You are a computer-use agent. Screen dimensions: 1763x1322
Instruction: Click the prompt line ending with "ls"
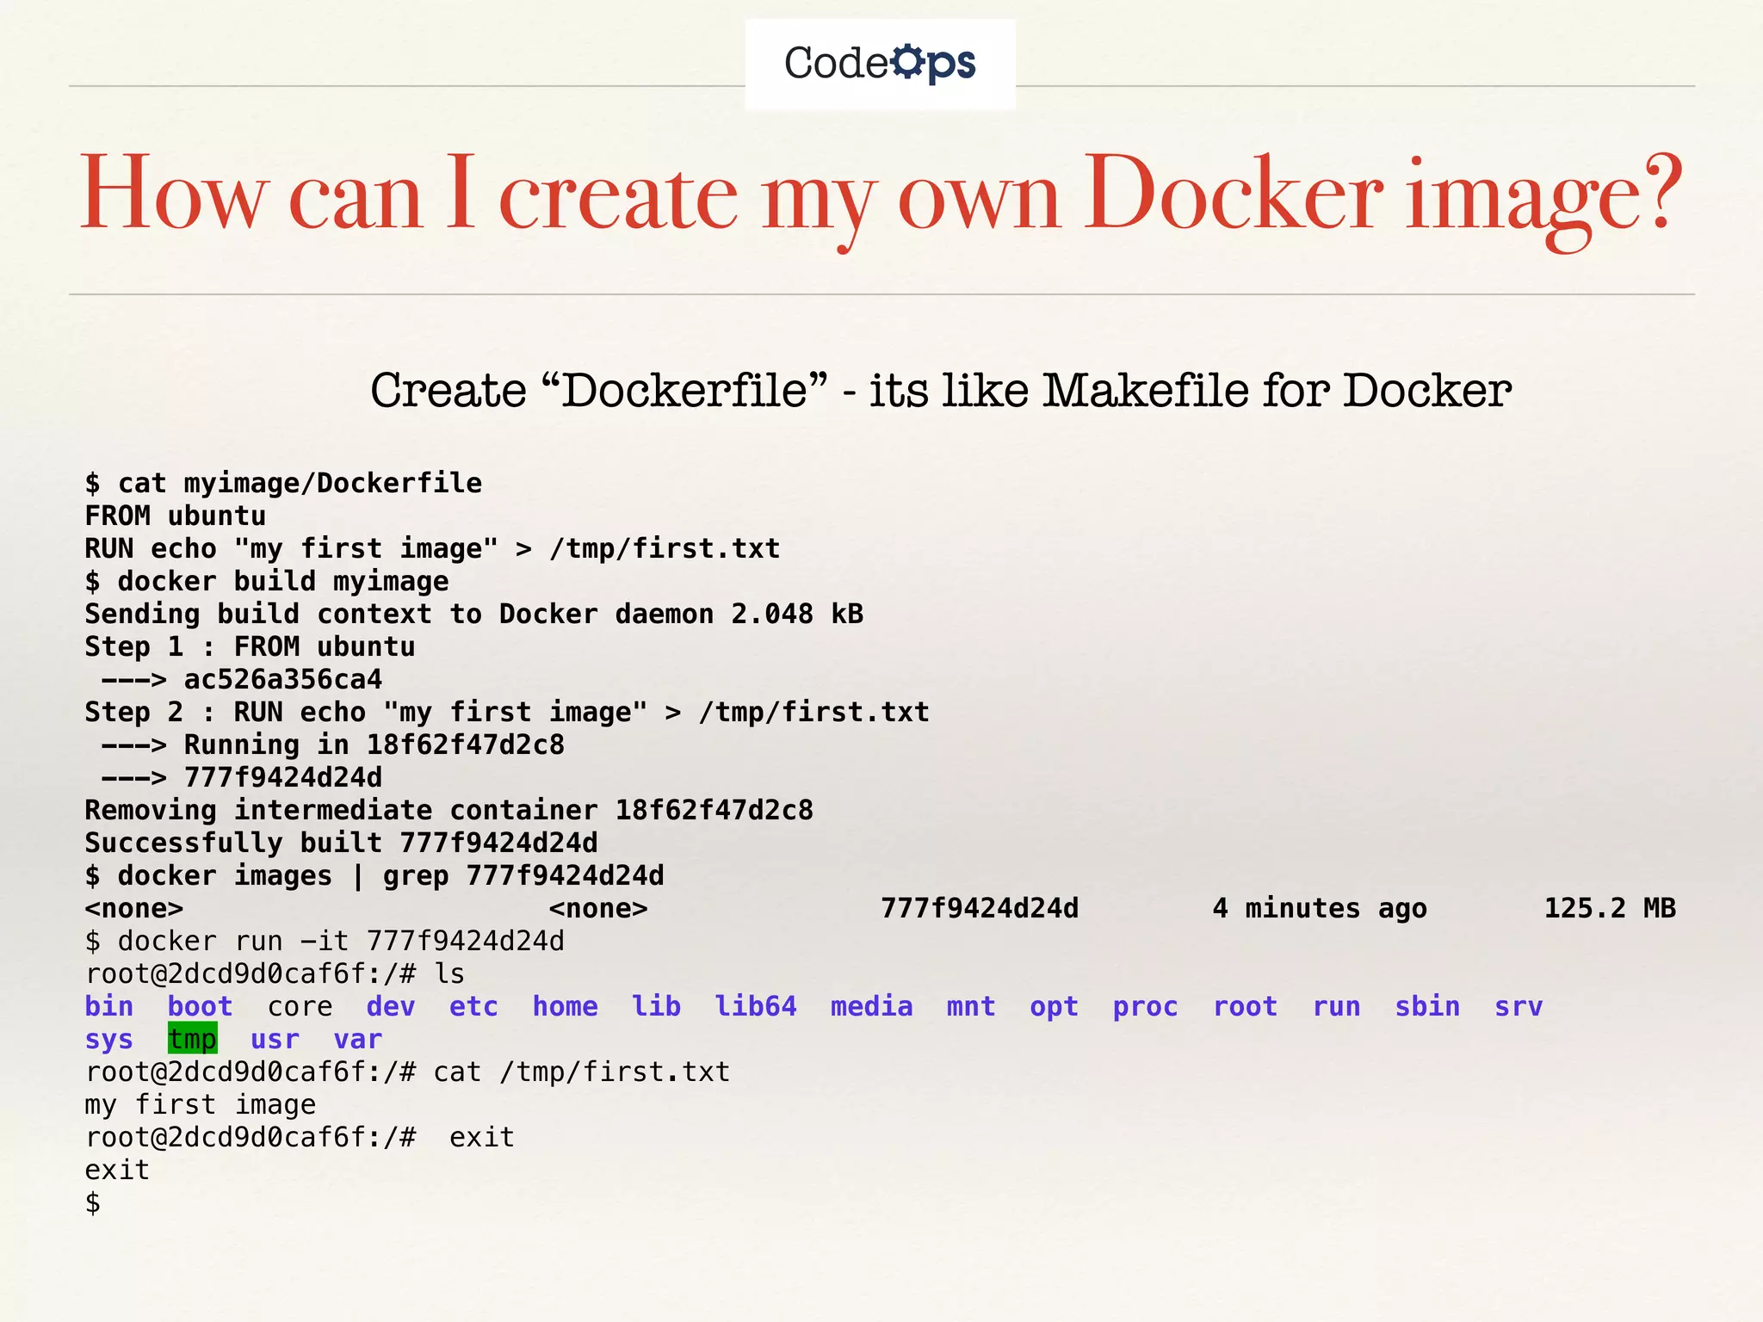[x=275, y=974]
